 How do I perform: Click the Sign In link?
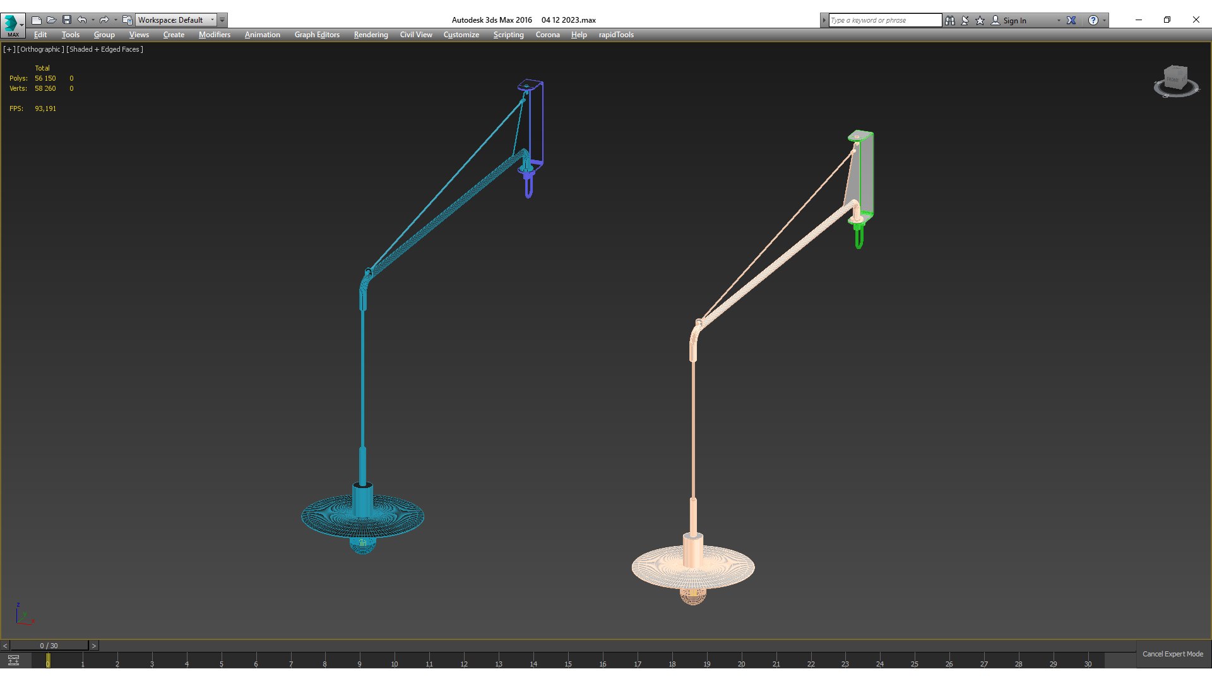[1014, 20]
